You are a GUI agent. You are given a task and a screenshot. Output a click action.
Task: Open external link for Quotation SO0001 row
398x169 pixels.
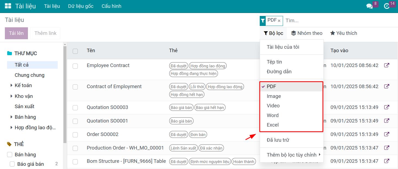tap(387, 121)
